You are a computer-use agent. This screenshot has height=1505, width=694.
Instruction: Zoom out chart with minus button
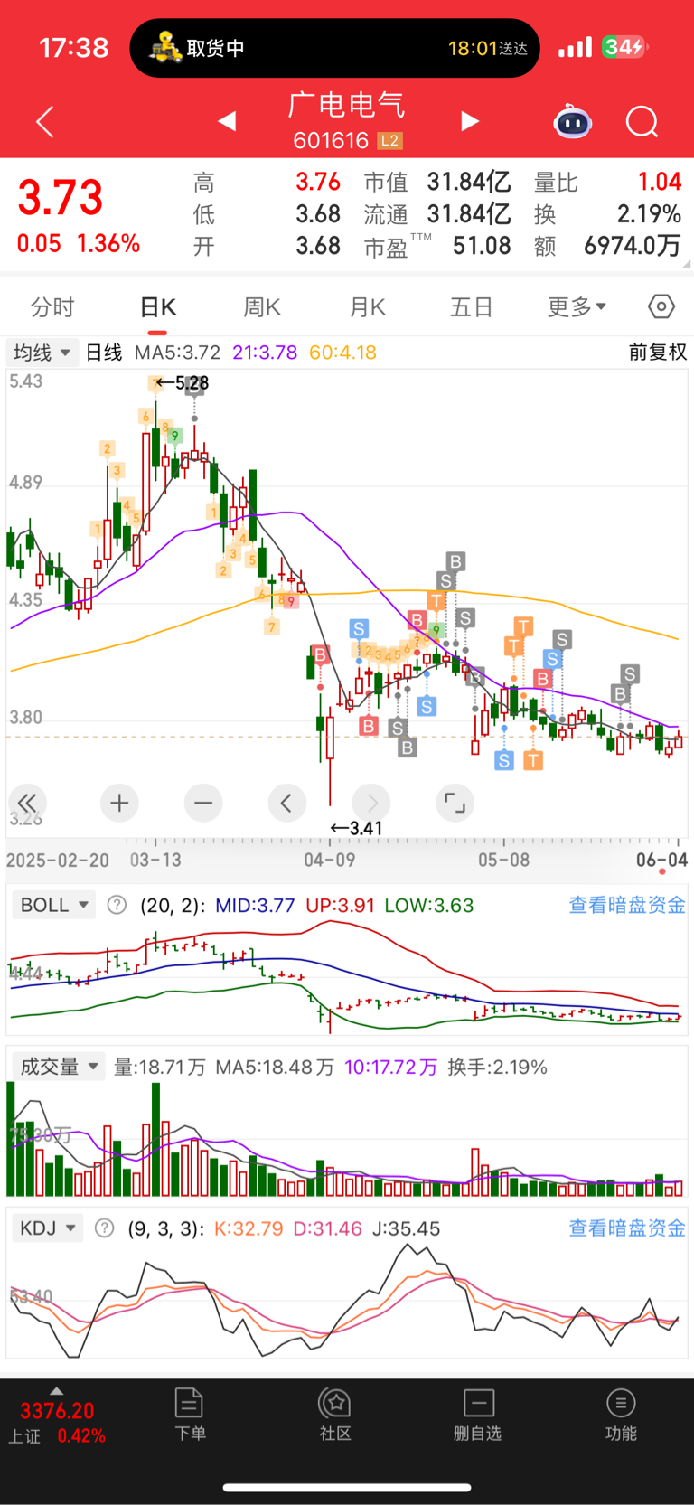(x=203, y=803)
